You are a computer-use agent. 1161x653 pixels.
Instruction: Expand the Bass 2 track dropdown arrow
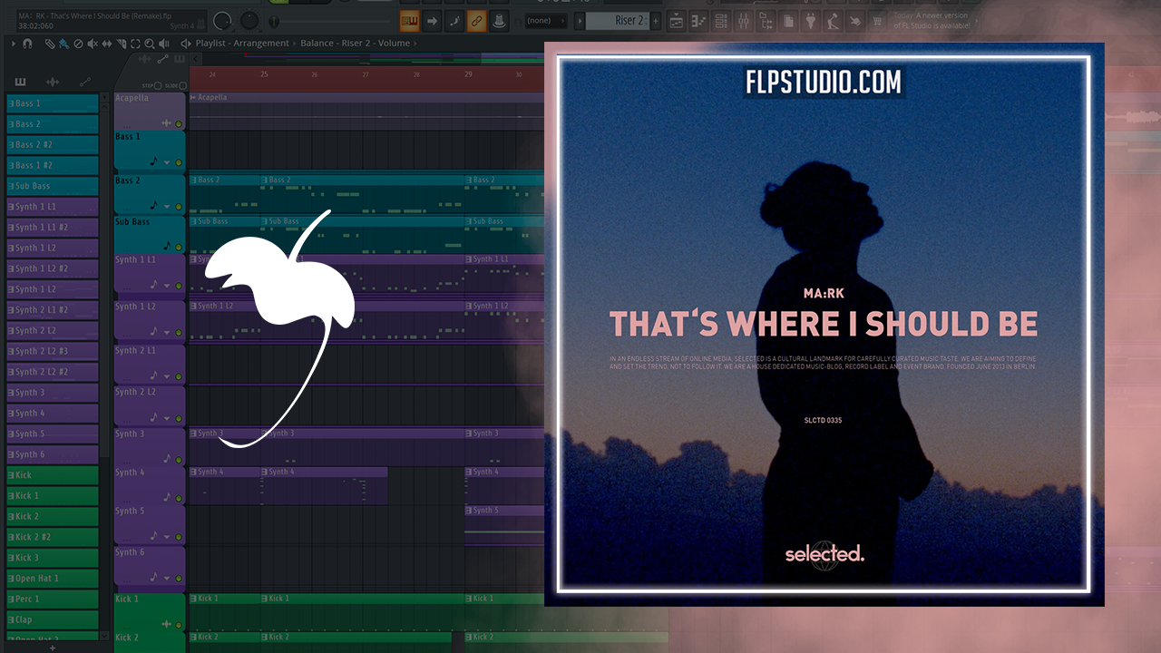click(167, 206)
